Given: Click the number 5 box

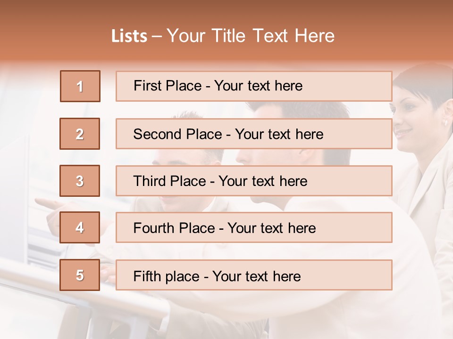Looking at the screenshot, I should [80, 275].
